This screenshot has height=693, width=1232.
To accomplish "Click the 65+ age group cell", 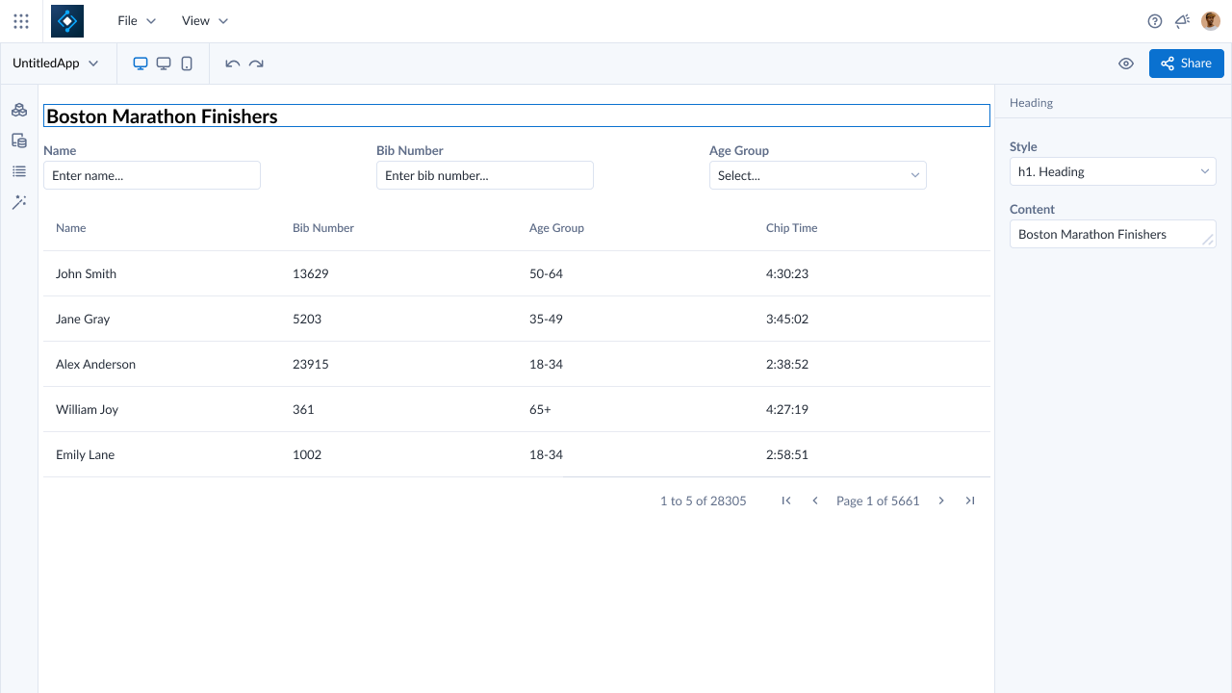I will pos(540,409).
